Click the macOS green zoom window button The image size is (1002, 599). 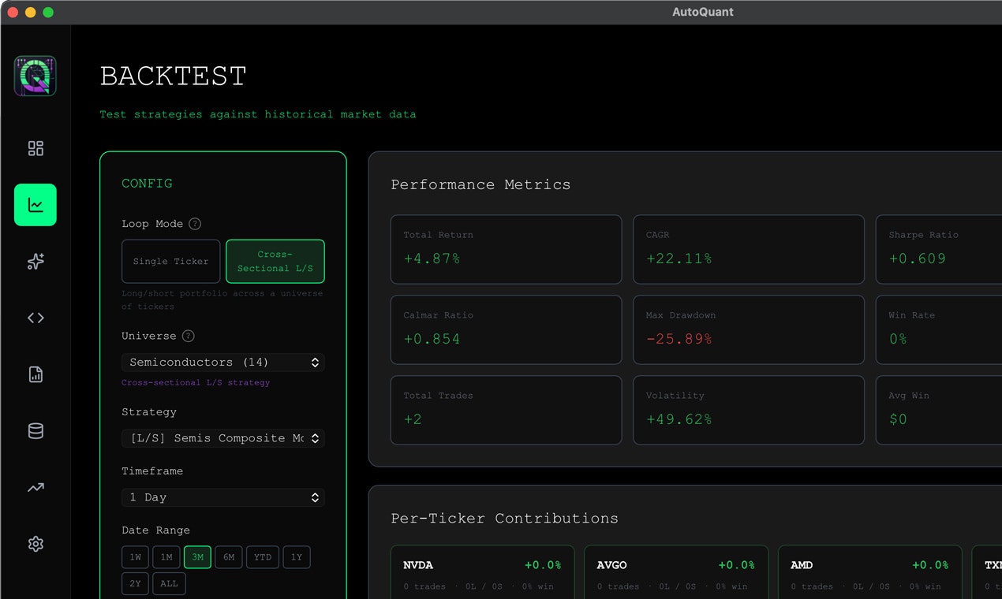[48, 12]
